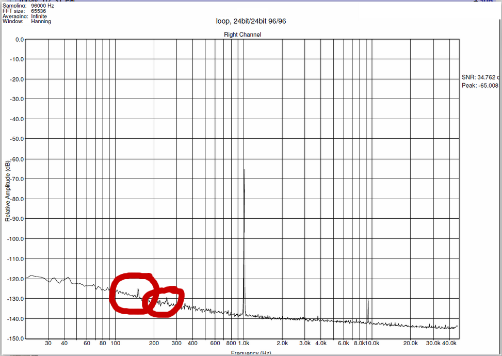Click the 0.0 amplitude axis label
Viewport: 502px width, 356px height.
click(20, 39)
